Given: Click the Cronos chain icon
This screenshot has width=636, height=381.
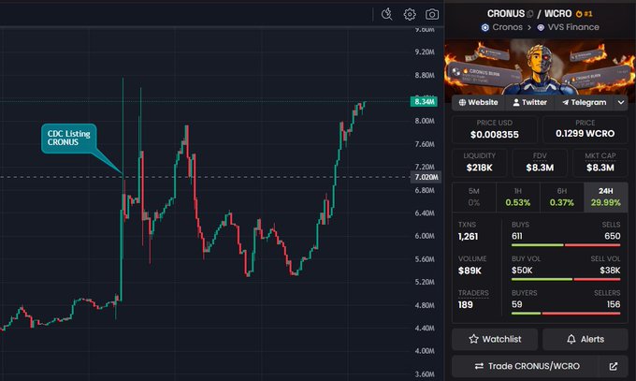Looking at the screenshot, I should tap(485, 28).
